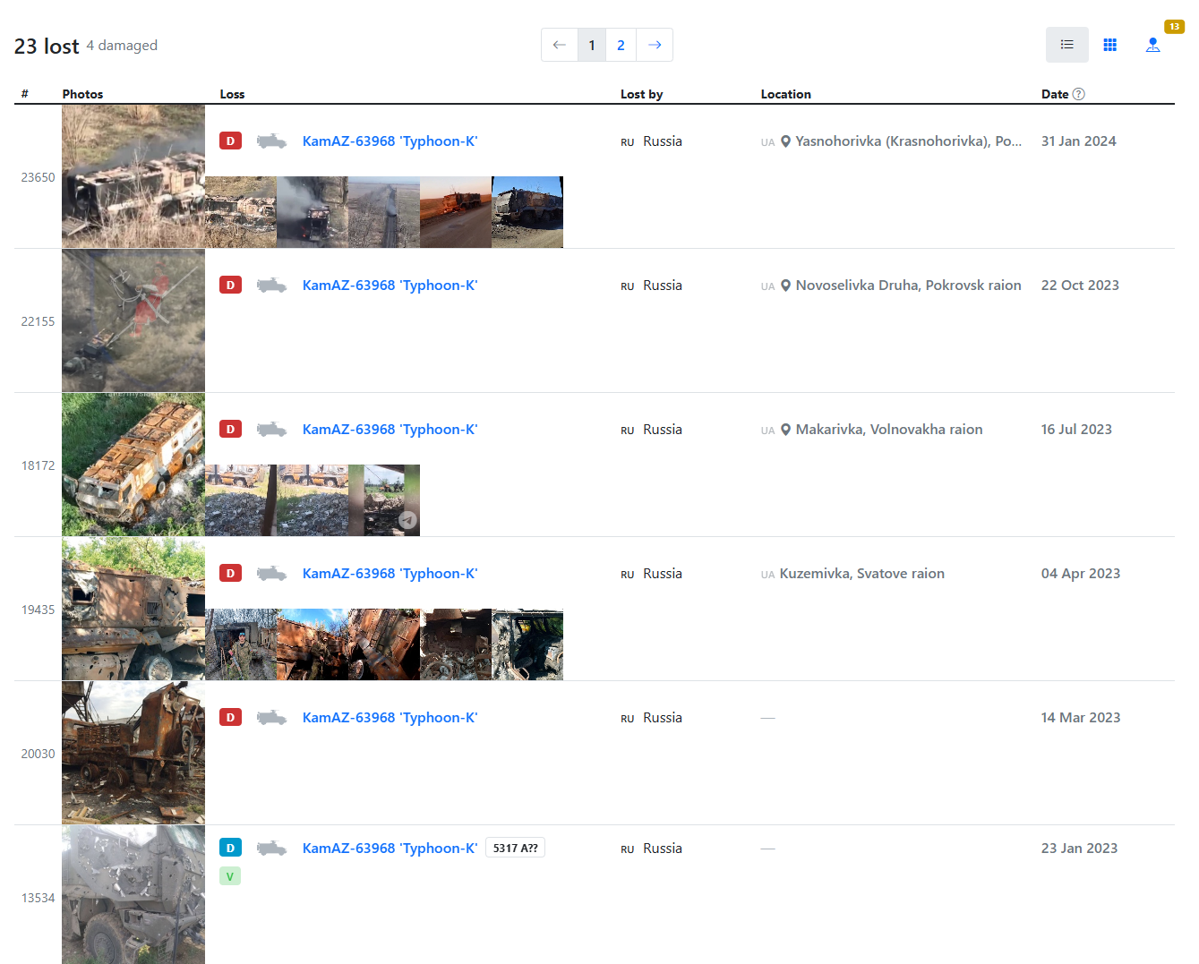Click the Lost by column header
This screenshot has width=1199, height=964.
(x=641, y=94)
